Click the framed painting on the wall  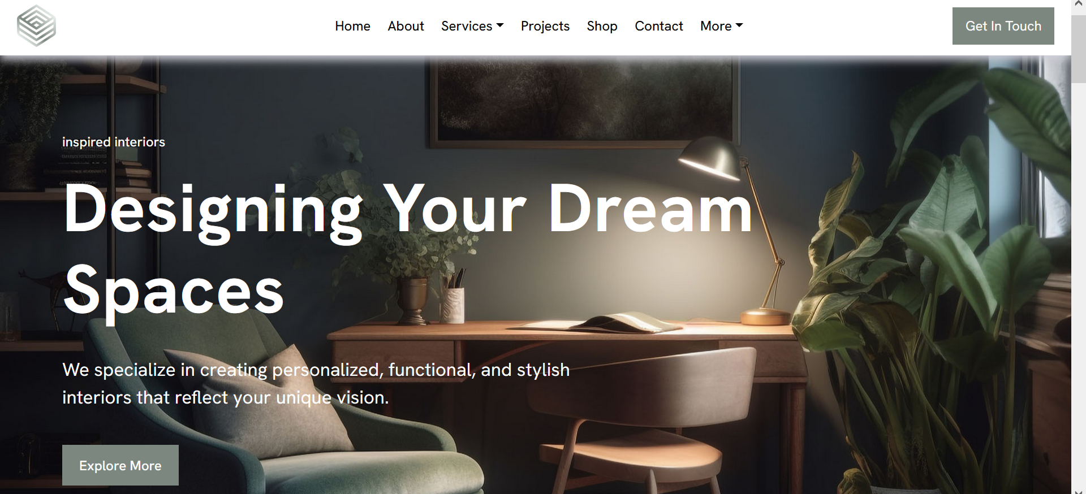[584, 102]
